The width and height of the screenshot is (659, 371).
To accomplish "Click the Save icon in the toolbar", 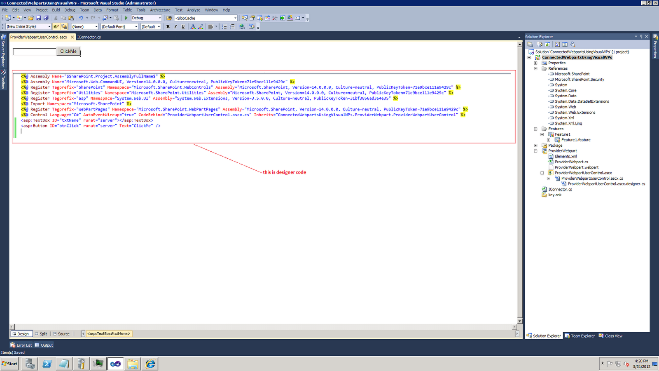I will point(38,18).
